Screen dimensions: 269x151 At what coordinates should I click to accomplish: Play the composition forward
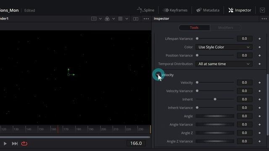tap(5, 143)
